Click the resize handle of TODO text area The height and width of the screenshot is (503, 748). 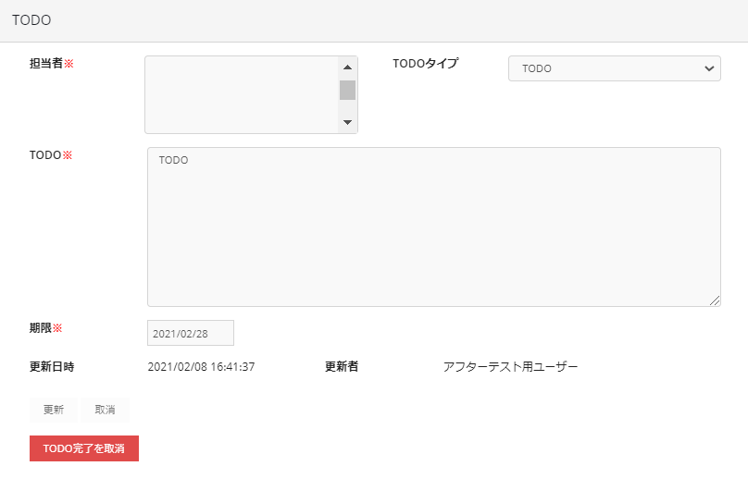click(x=715, y=301)
